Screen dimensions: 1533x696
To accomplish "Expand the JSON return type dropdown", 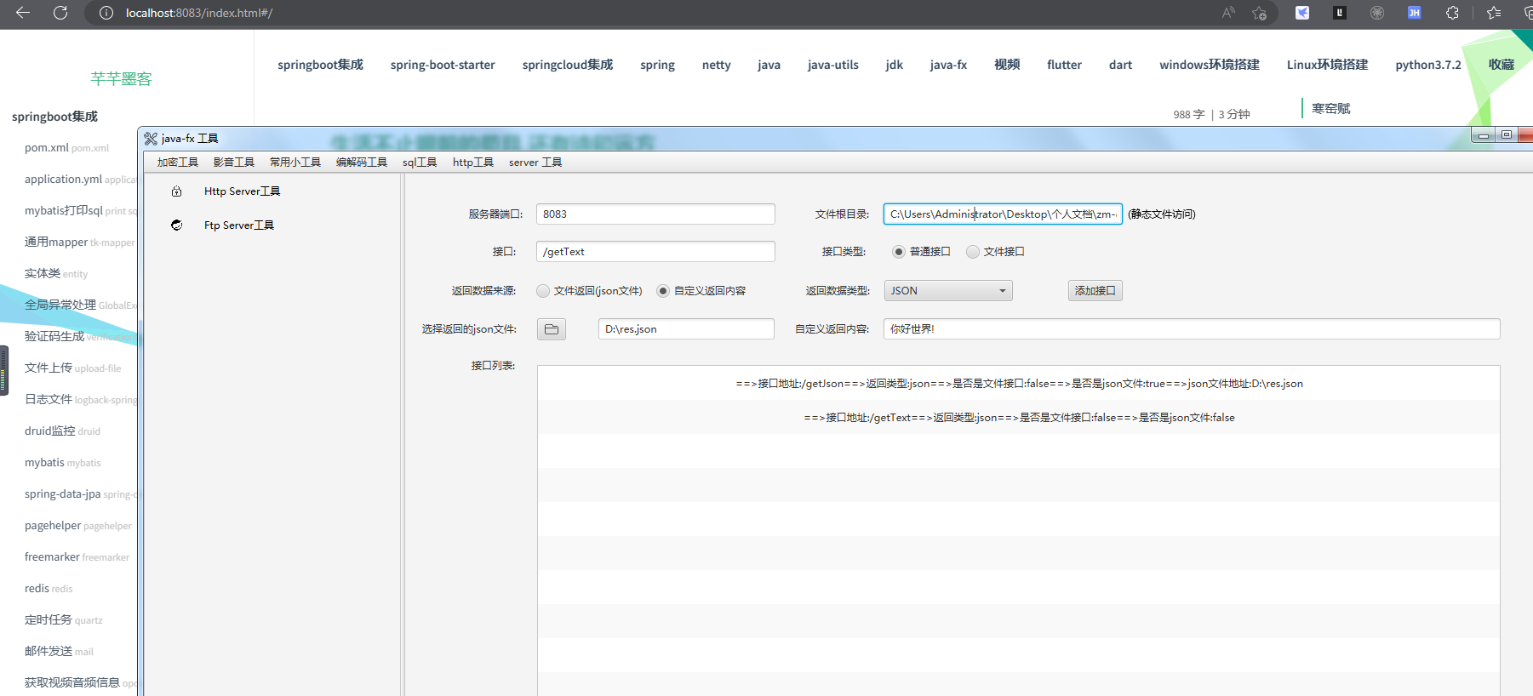I will tap(948, 291).
